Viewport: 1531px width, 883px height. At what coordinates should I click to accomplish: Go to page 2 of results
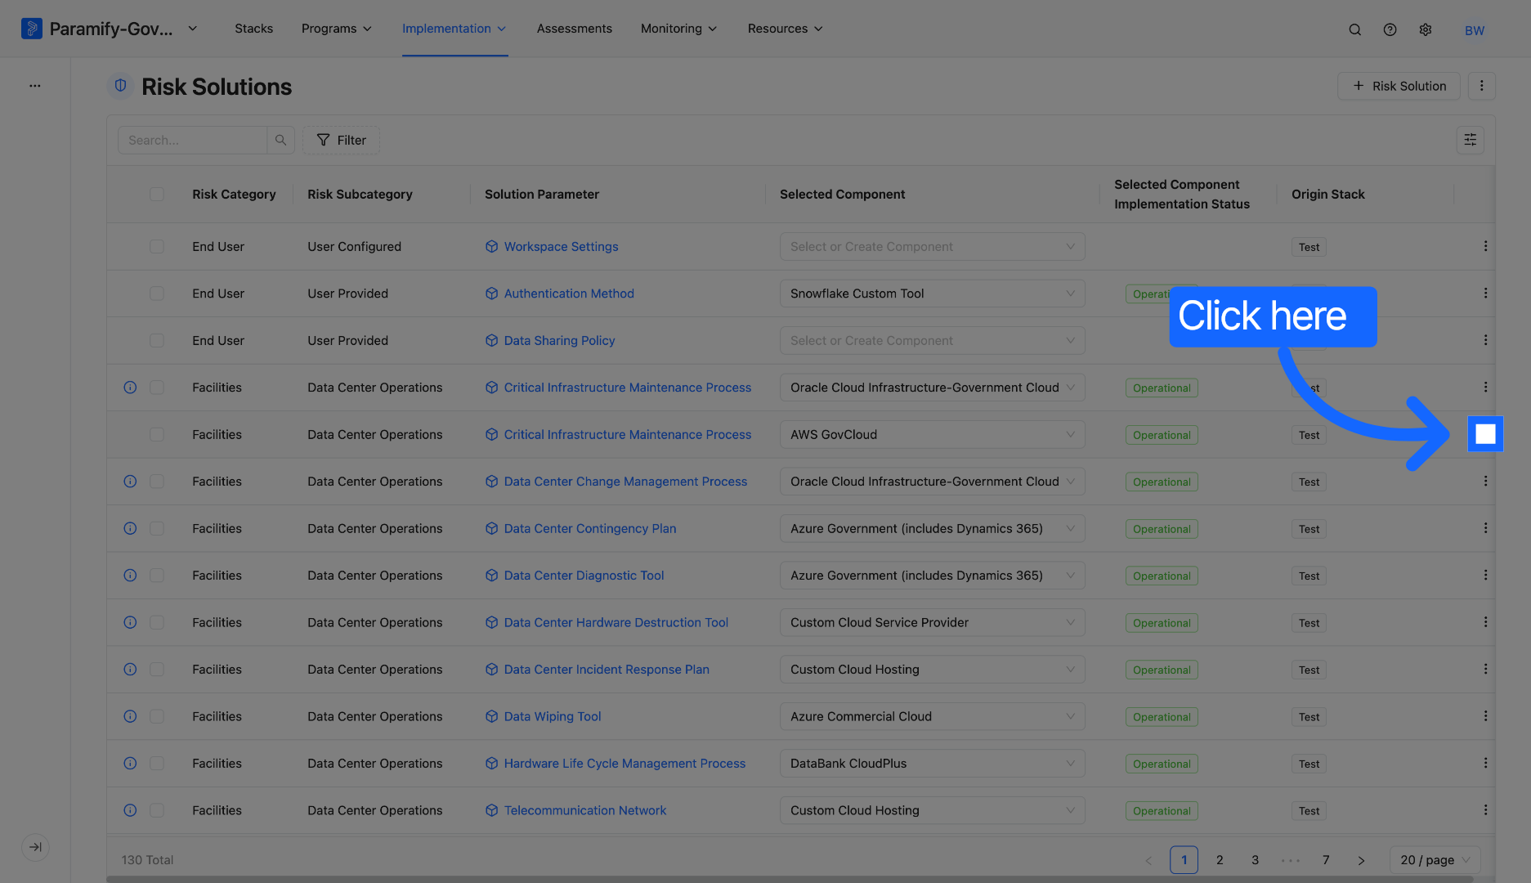pyautogui.click(x=1220, y=859)
